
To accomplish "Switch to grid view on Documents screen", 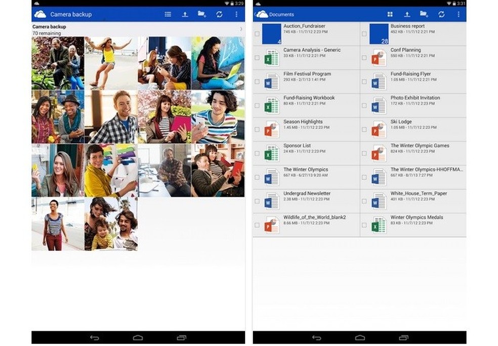I will pos(390,14).
